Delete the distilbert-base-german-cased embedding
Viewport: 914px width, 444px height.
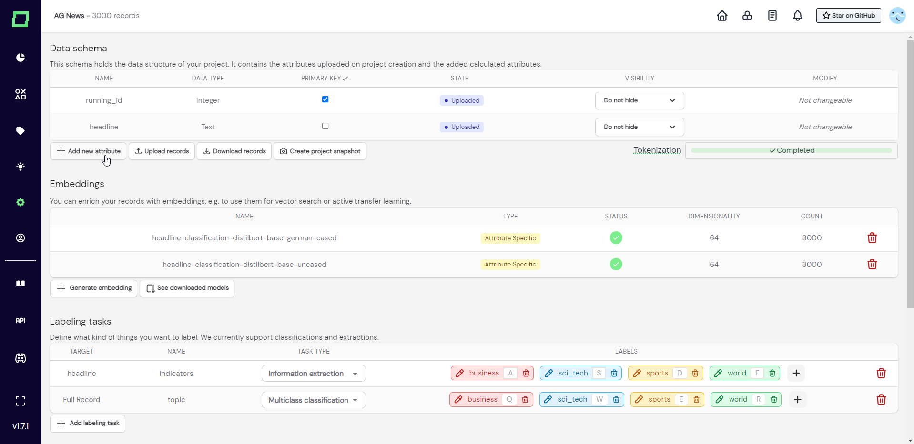(x=872, y=238)
